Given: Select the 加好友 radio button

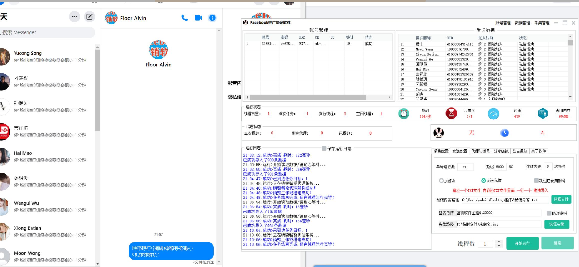Looking at the screenshot, I should pyautogui.click(x=441, y=181).
